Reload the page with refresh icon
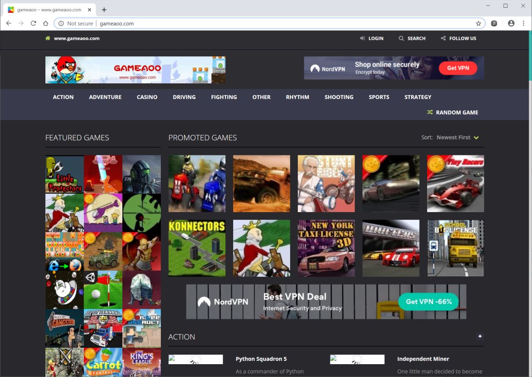 tap(33, 23)
